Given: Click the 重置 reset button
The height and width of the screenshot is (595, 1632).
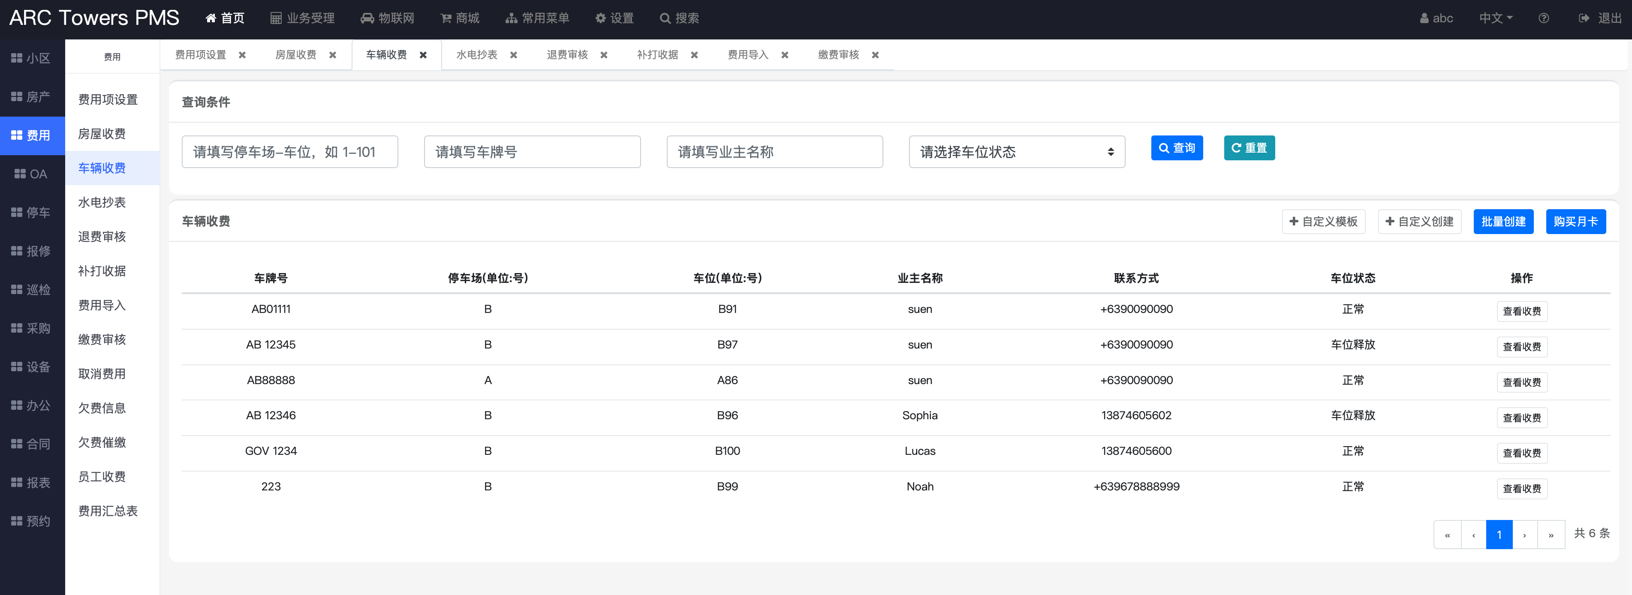Looking at the screenshot, I should (1249, 148).
